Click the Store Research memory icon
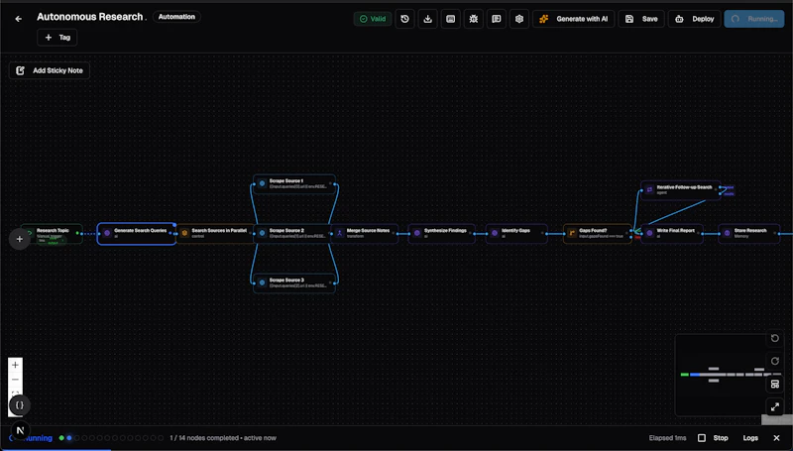The image size is (793, 451). [x=727, y=233]
